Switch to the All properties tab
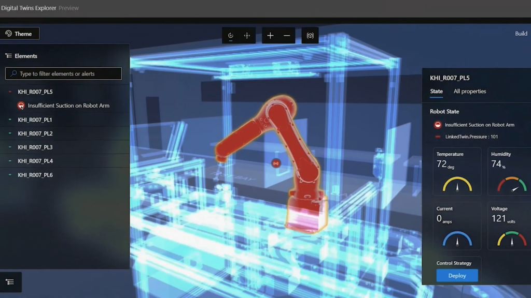 pyautogui.click(x=470, y=92)
